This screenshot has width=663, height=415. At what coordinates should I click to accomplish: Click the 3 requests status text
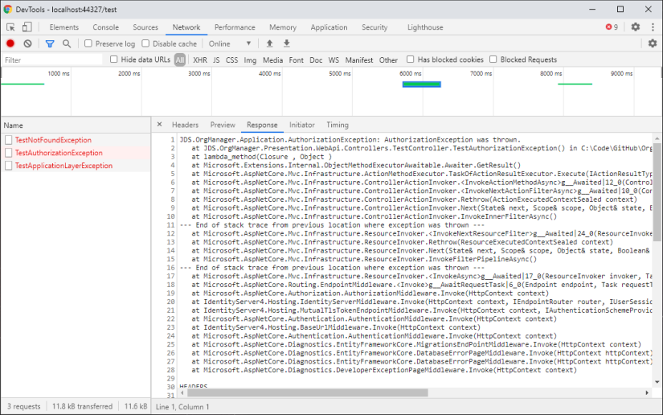coord(23,406)
